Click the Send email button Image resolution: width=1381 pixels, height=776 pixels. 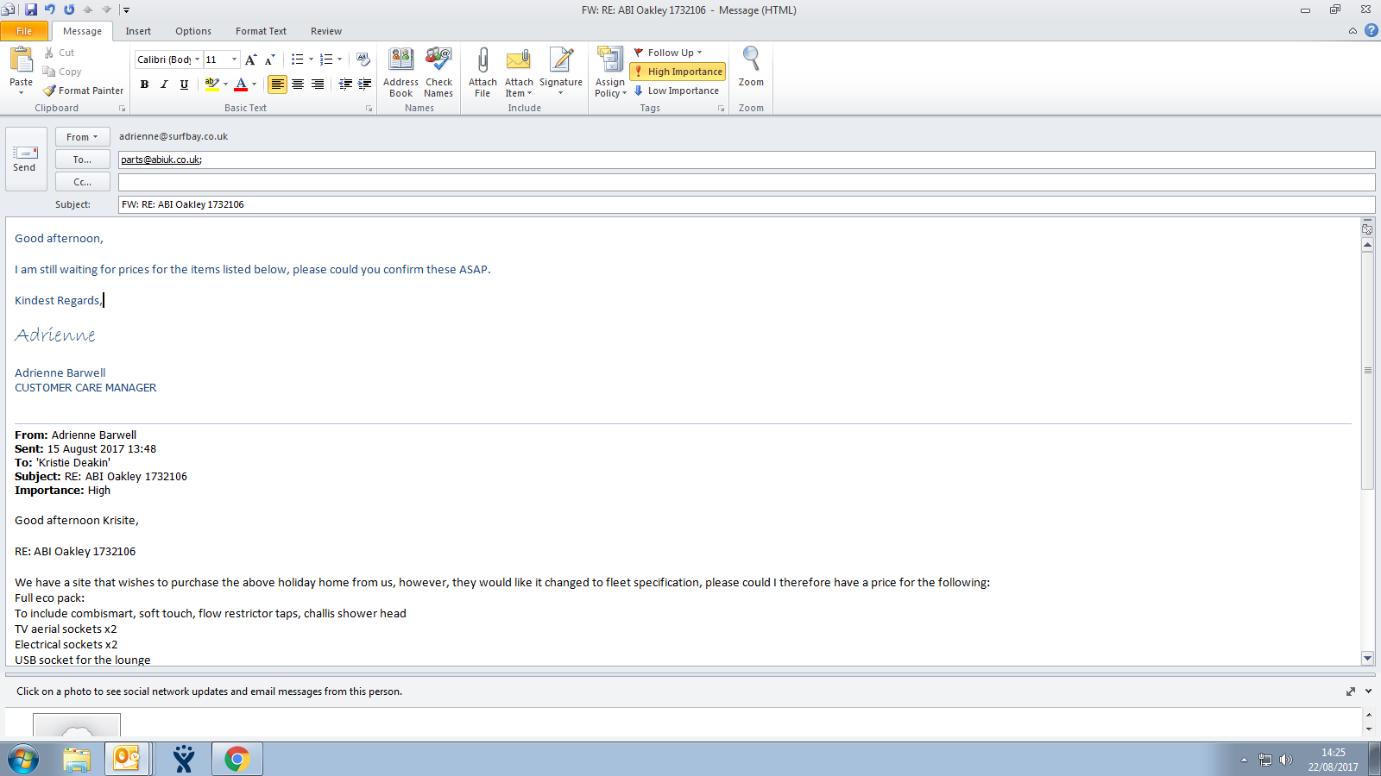pyautogui.click(x=24, y=159)
